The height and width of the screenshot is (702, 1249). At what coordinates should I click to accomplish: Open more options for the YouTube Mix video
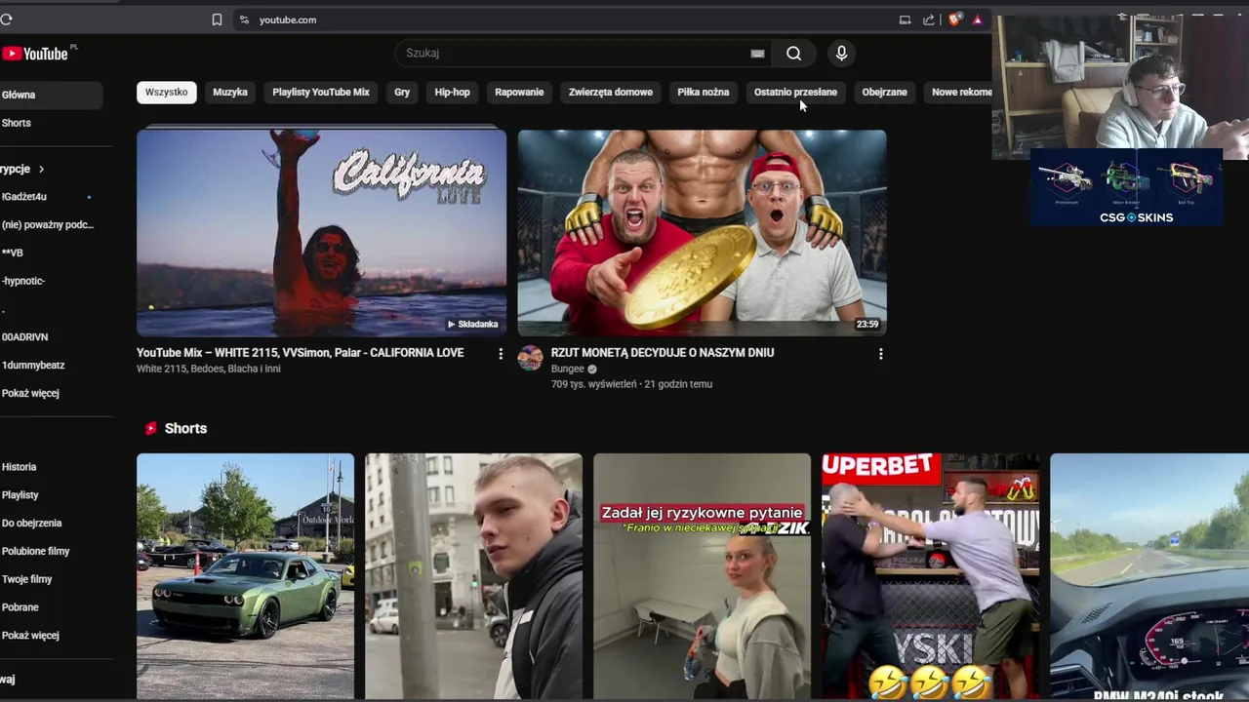(x=501, y=354)
